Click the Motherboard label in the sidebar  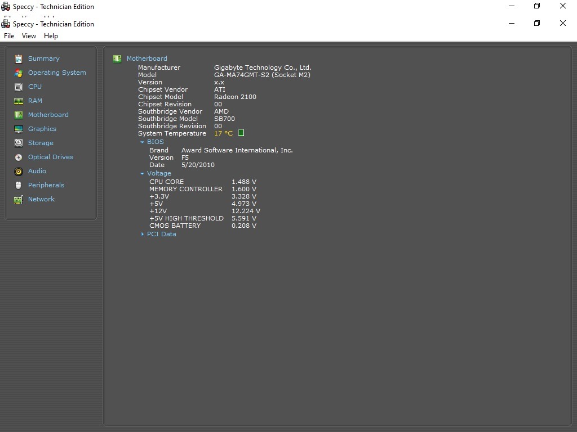[x=48, y=115]
